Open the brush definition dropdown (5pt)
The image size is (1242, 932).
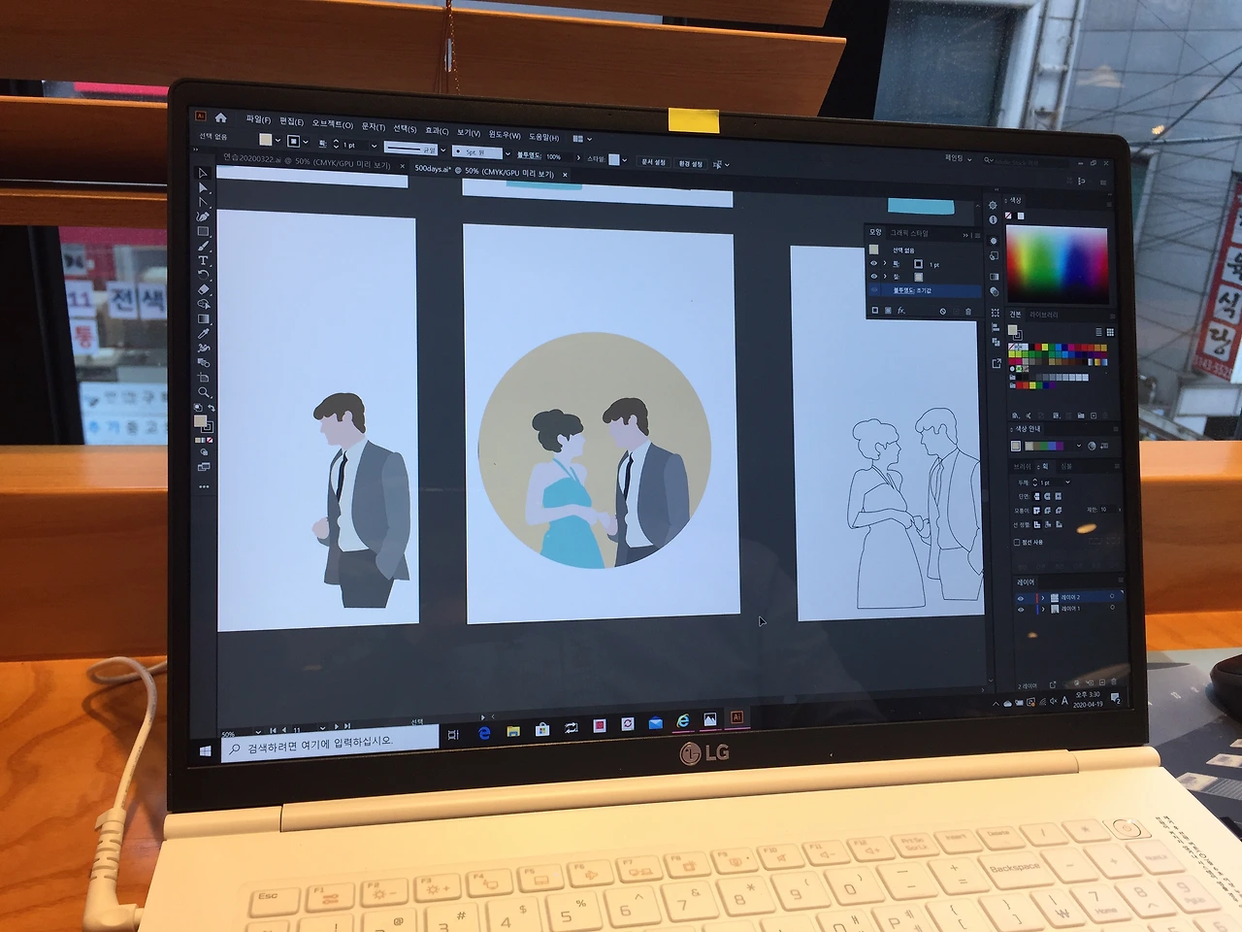[507, 153]
